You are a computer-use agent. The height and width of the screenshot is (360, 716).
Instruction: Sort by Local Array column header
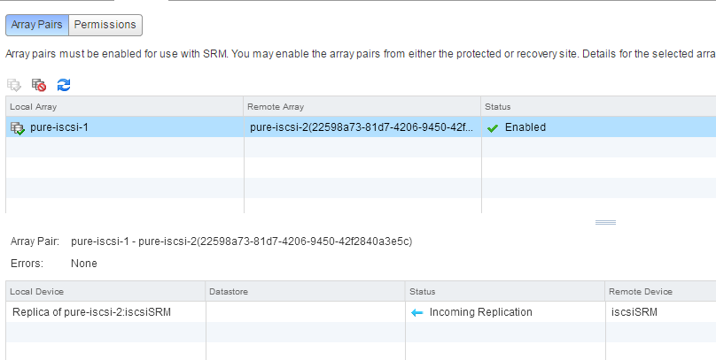(125, 107)
